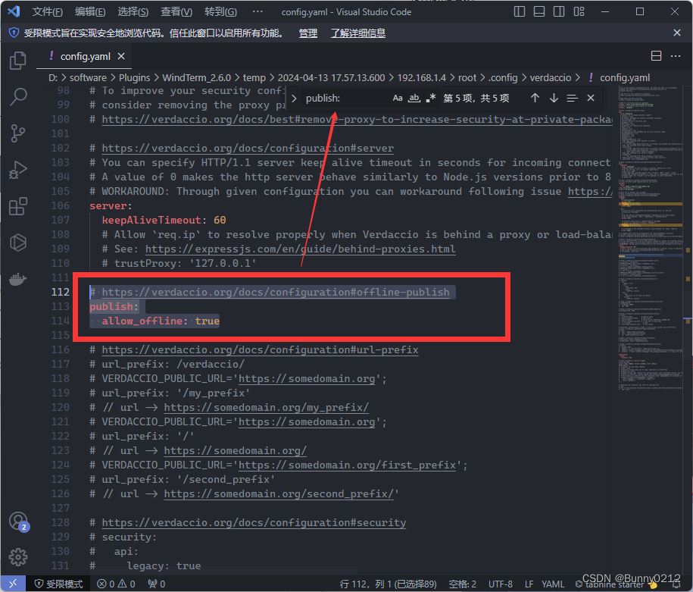The width and height of the screenshot is (693, 592).
Task: Open Source Control view
Action: pos(18,133)
